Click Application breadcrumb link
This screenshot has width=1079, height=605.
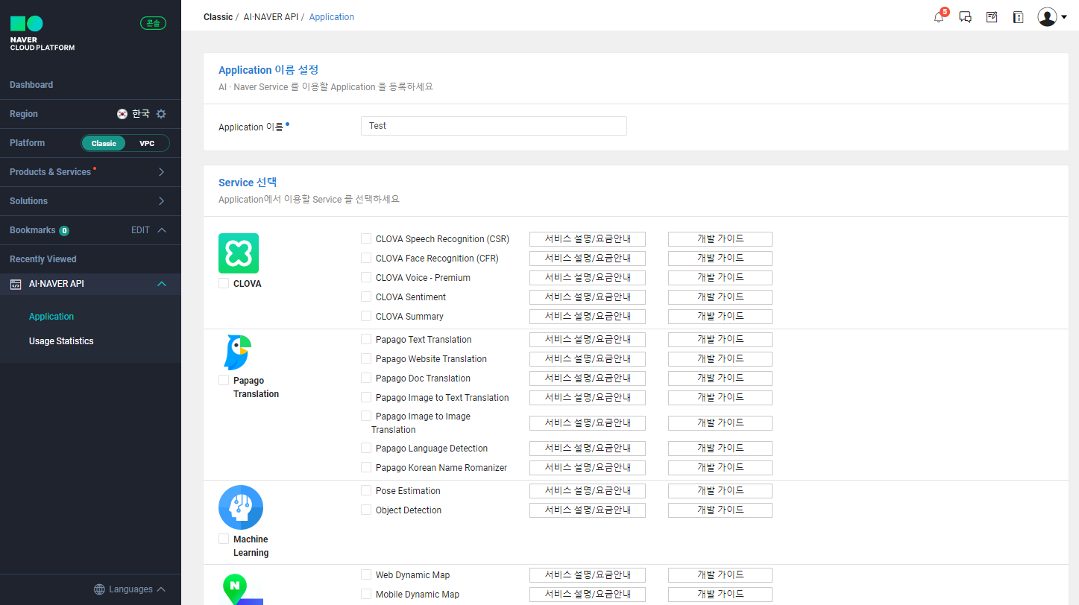coord(332,17)
